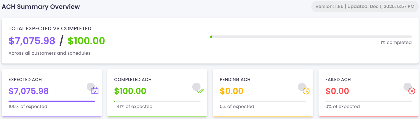
Task: Open the Completed ACH card title
Action: (133, 80)
